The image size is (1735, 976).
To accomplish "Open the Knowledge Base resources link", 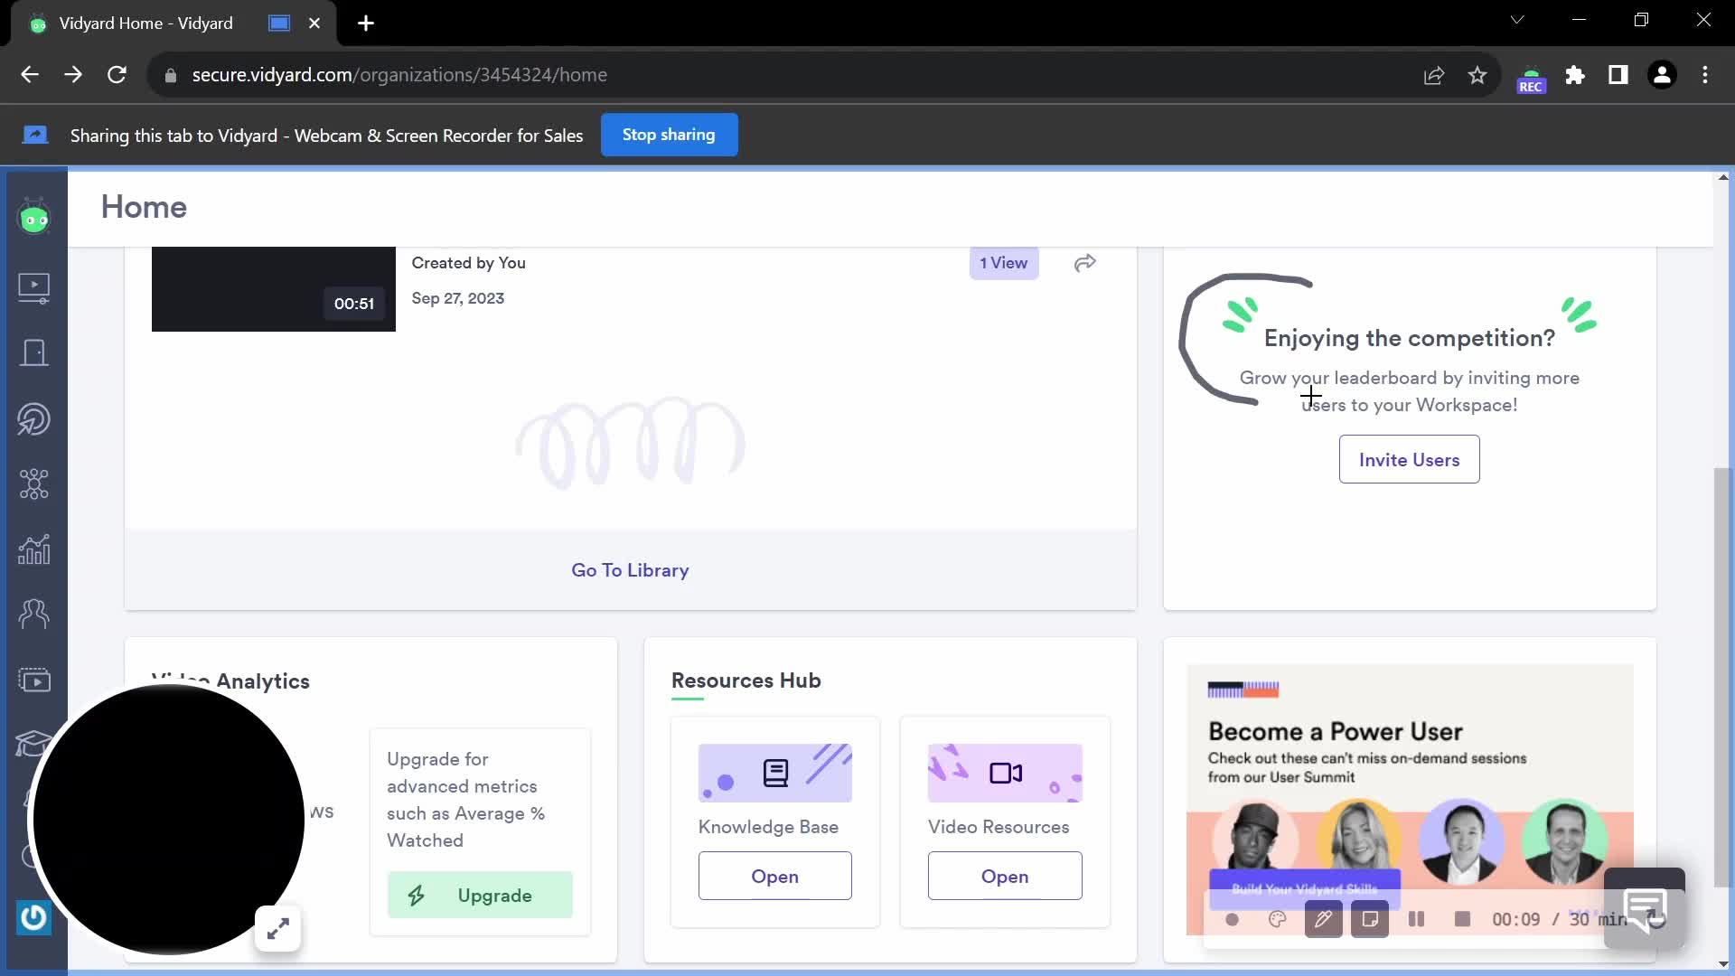I will pos(774,876).
